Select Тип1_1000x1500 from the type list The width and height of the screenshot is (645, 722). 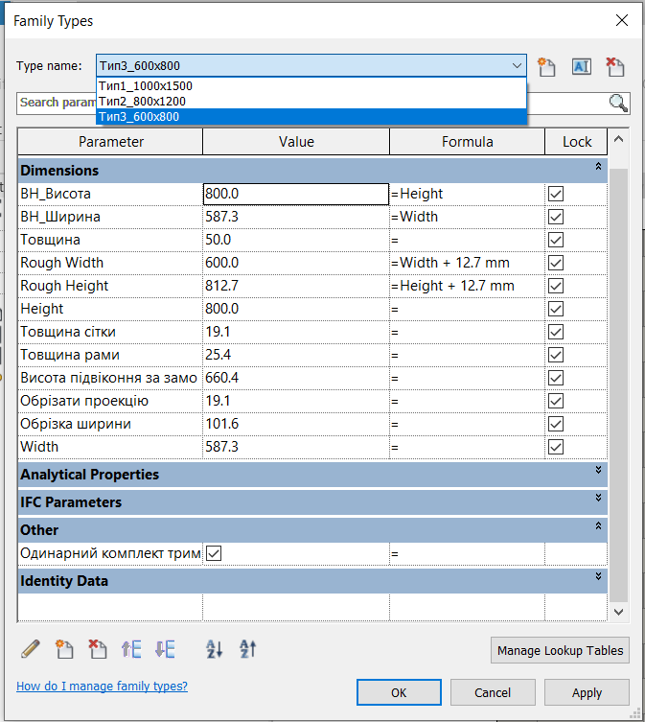pos(146,85)
